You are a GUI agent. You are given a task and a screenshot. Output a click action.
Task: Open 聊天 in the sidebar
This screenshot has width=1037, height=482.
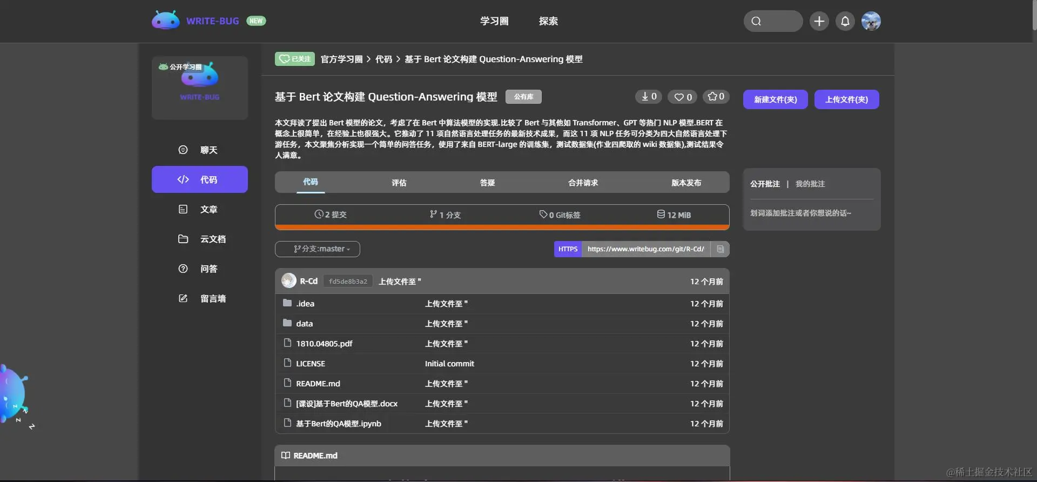coord(200,150)
